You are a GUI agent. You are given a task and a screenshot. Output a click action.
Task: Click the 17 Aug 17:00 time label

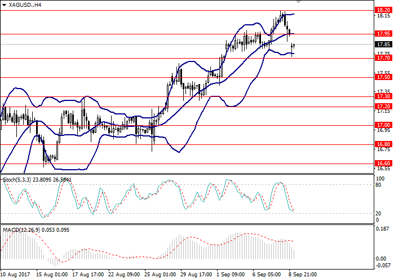click(x=88, y=275)
